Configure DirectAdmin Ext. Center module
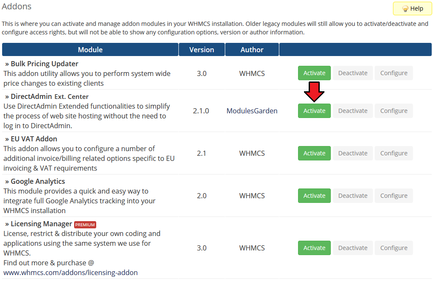This screenshot has width=433, height=281. pyautogui.click(x=394, y=111)
